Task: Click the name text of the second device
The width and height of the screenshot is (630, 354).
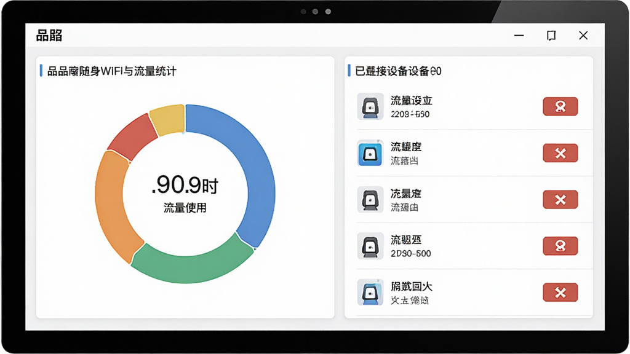Action: [x=406, y=147]
